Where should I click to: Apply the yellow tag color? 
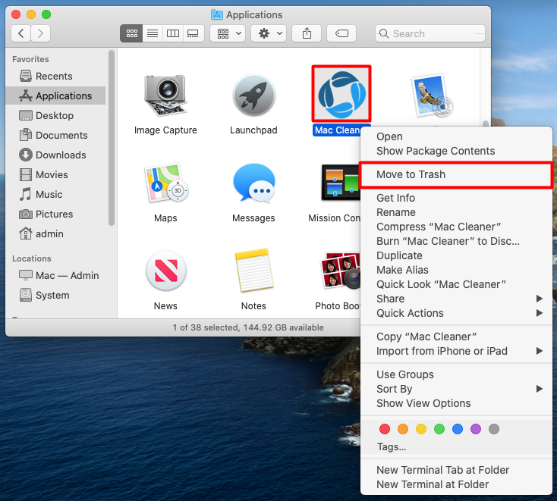[x=421, y=429]
